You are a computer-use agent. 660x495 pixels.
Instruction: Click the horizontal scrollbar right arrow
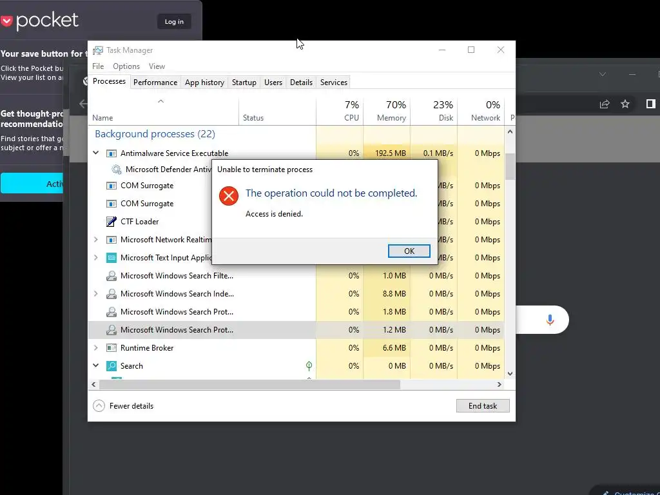[x=500, y=384]
